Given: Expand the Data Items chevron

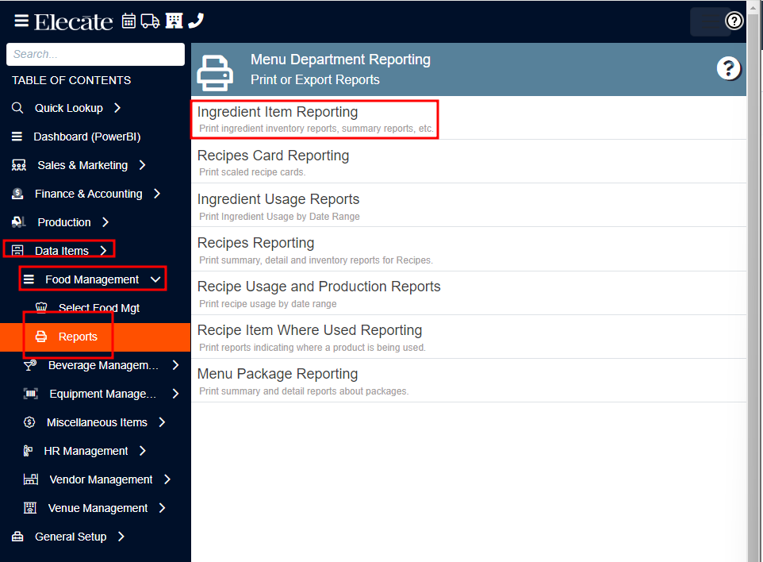Looking at the screenshot, I should pos(103,251).
